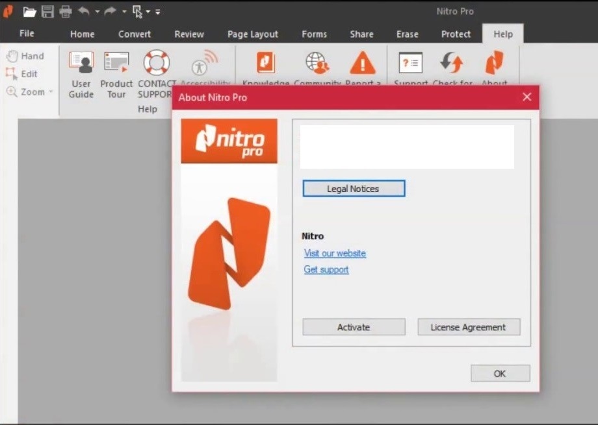Click the Get support link

[326, 270]
